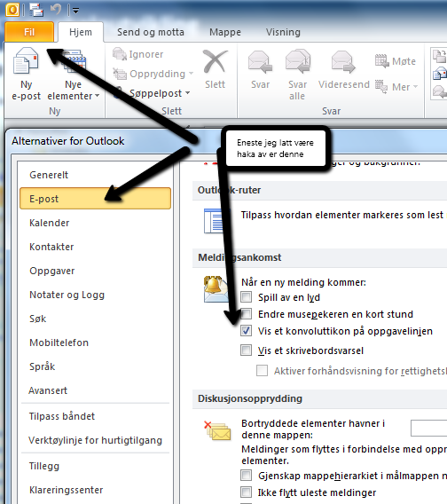Select Verktøylinje for hurtigtilgang category

(95, 440)
